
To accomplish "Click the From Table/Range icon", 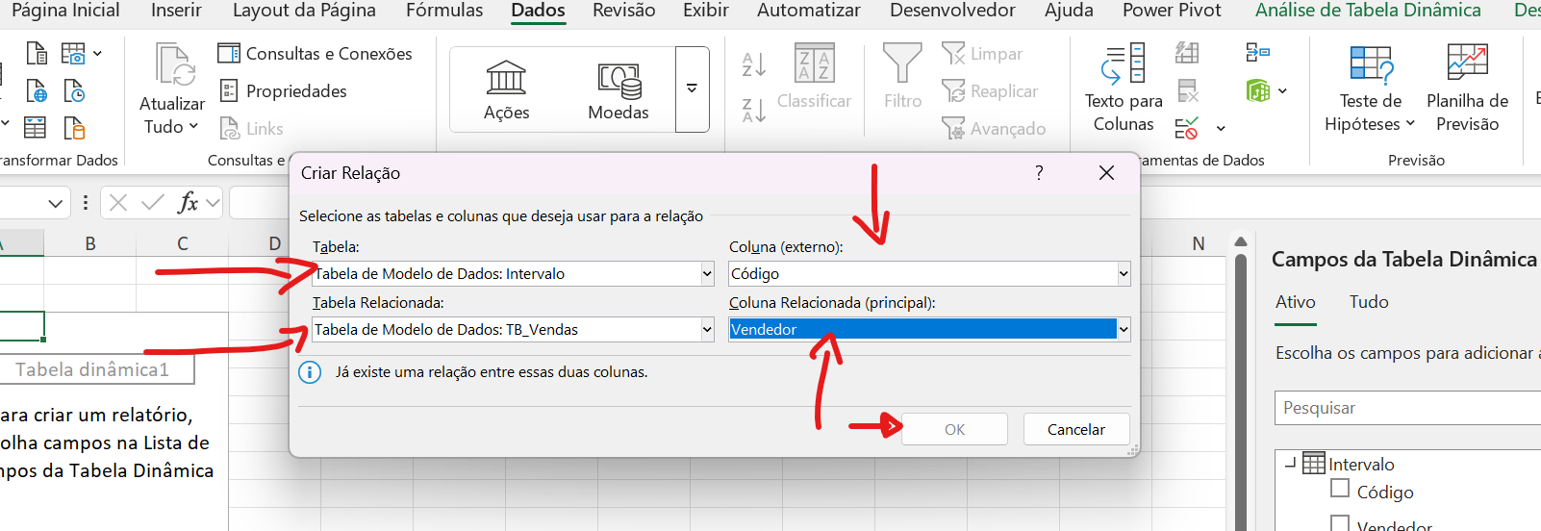I will (x=36, y=128).
